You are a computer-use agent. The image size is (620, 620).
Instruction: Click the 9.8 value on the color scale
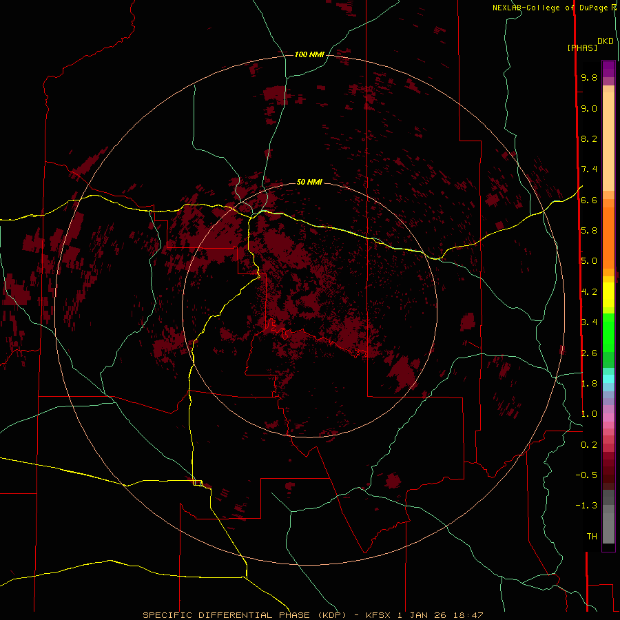click(589, 77)
